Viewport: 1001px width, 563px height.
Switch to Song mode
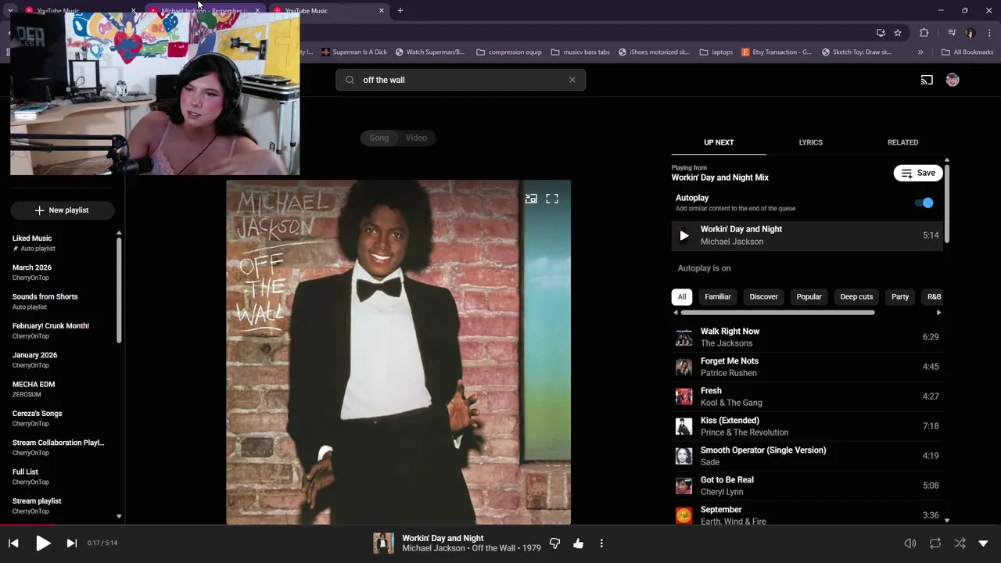pyautogui.click(x=379, y=138)
